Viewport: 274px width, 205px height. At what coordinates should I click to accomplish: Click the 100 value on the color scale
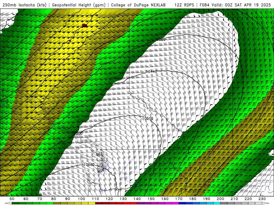point(82,199)
